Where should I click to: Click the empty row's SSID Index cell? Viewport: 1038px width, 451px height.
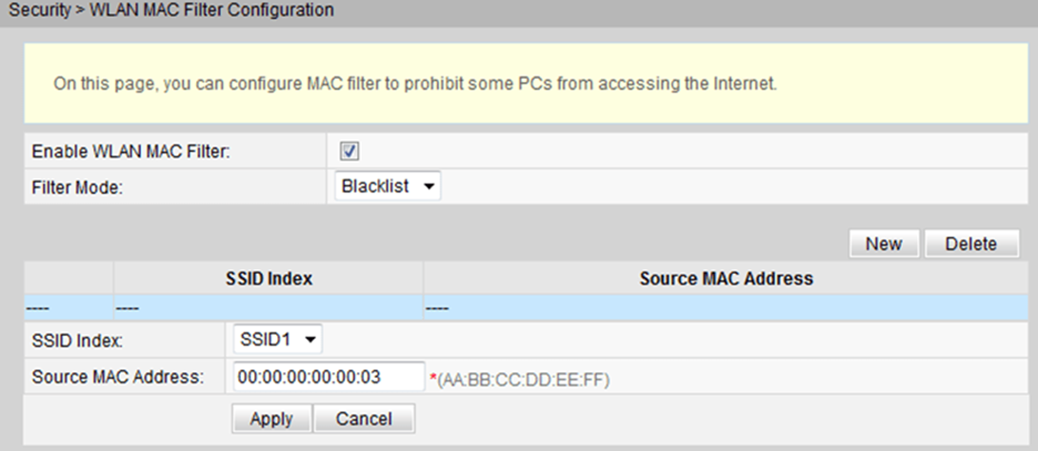point(269,308)
